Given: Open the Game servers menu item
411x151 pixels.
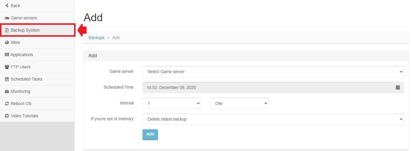Looking at the screenshot, I should 37,18.
